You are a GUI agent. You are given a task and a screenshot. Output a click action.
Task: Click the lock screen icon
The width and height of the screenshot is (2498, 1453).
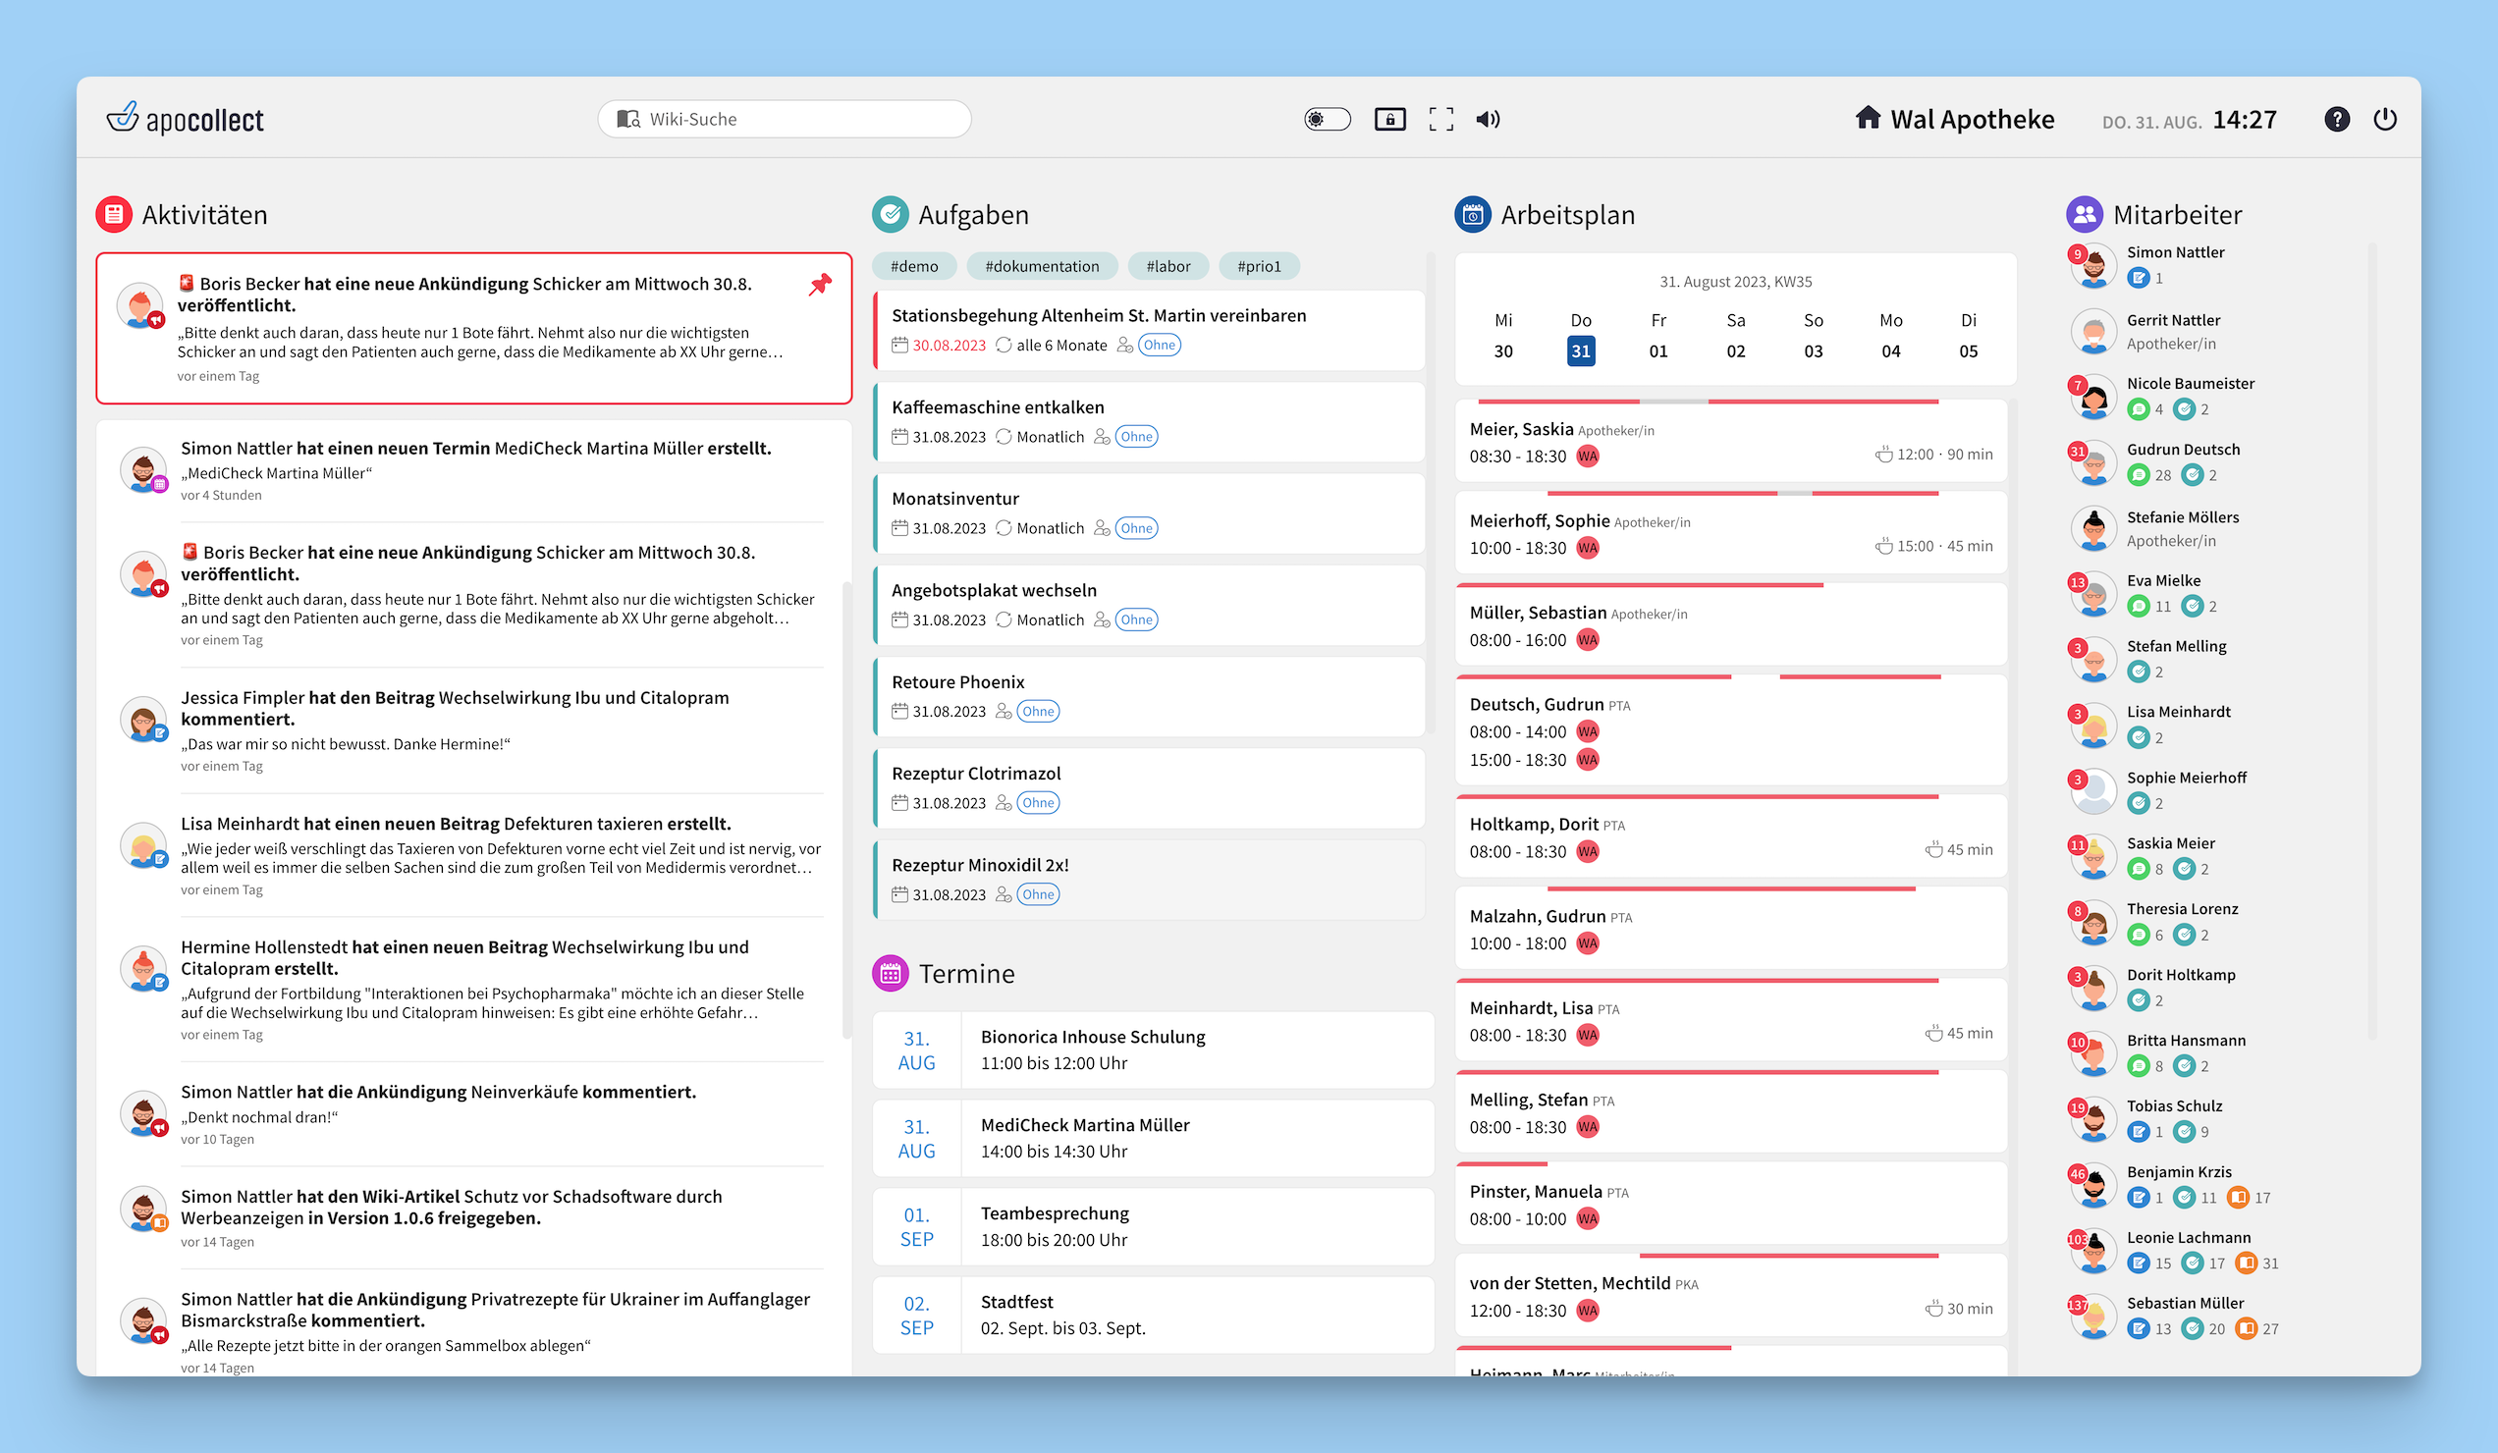coord(1389,119)
